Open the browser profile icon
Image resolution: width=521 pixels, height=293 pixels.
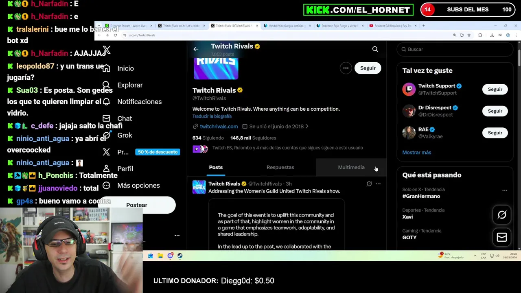(508, 35)
